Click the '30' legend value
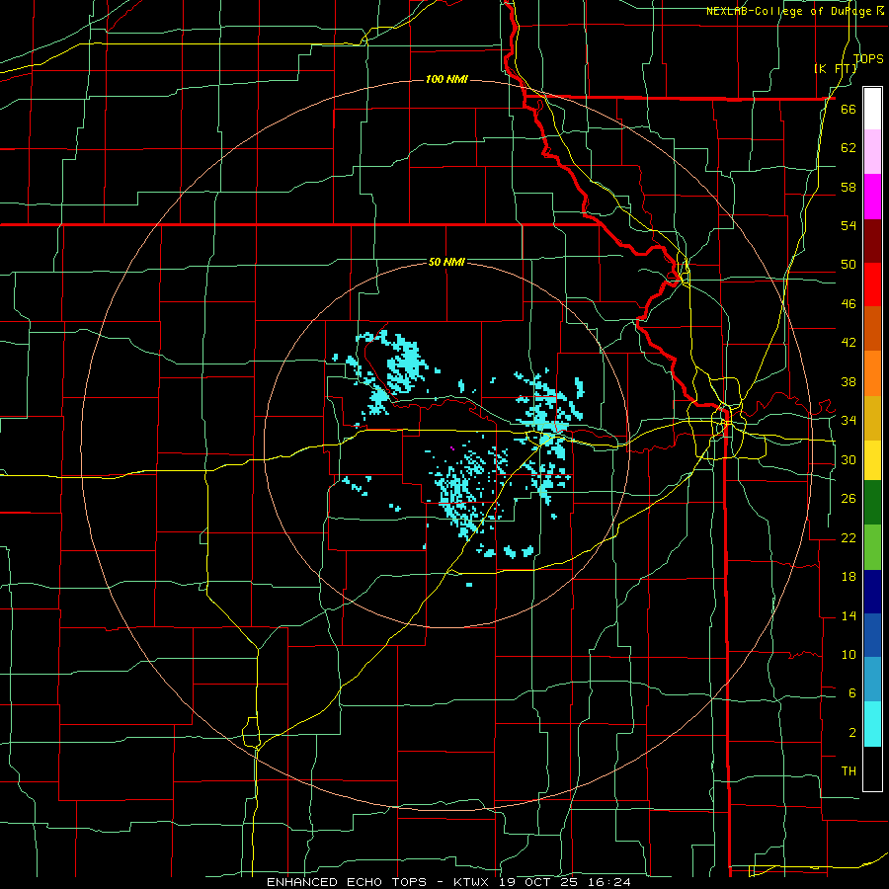The width and height of the screenshot is (889, 889). (849, 459)
